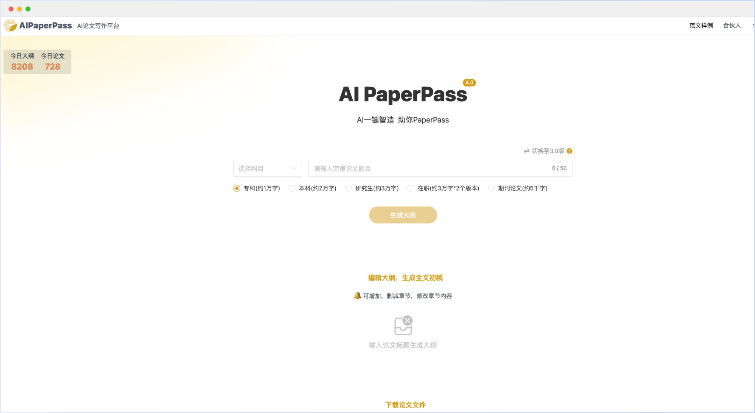
Task: Select the 本科(约2万字) radio option
Action: point(292,188)
